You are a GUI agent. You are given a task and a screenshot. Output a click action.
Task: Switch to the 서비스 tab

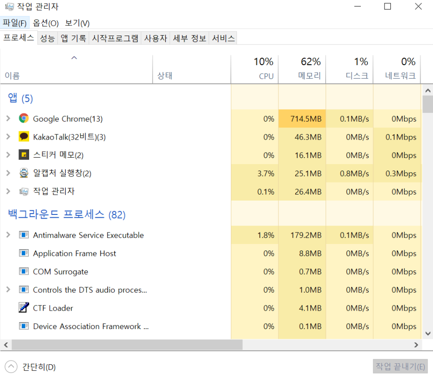(x=223, y=38)
